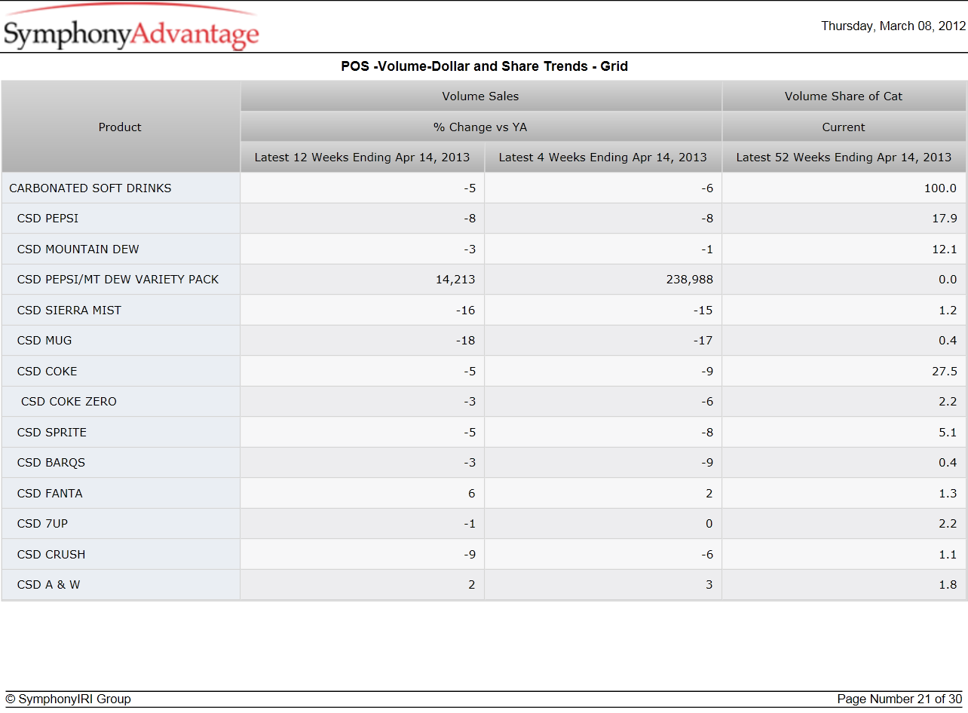Click the Page Number 21 of 30 footer
This screenshot has height=713, width=968.
(899, 699)
